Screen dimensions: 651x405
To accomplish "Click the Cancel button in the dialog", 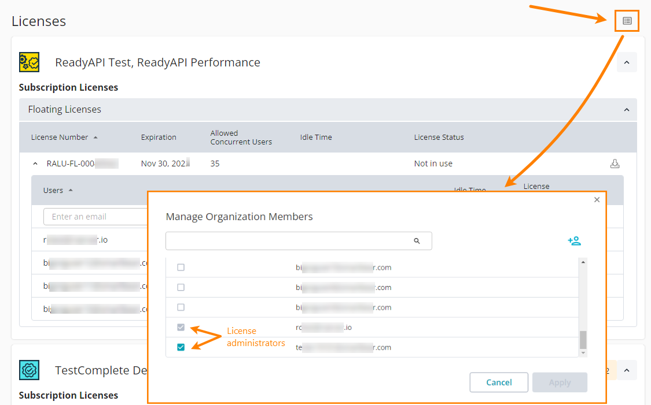I will 498,382.
